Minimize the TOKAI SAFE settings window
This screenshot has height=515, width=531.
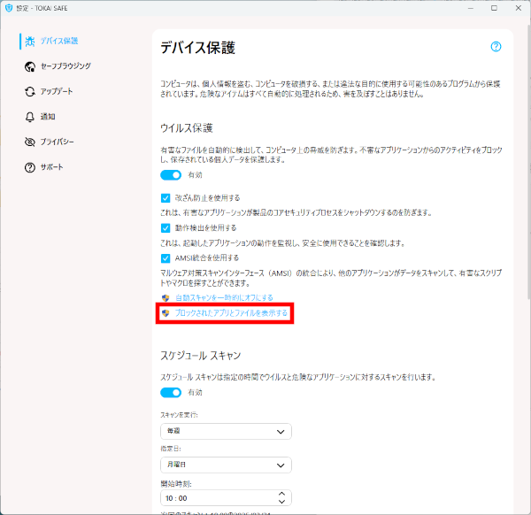[471, 8]
